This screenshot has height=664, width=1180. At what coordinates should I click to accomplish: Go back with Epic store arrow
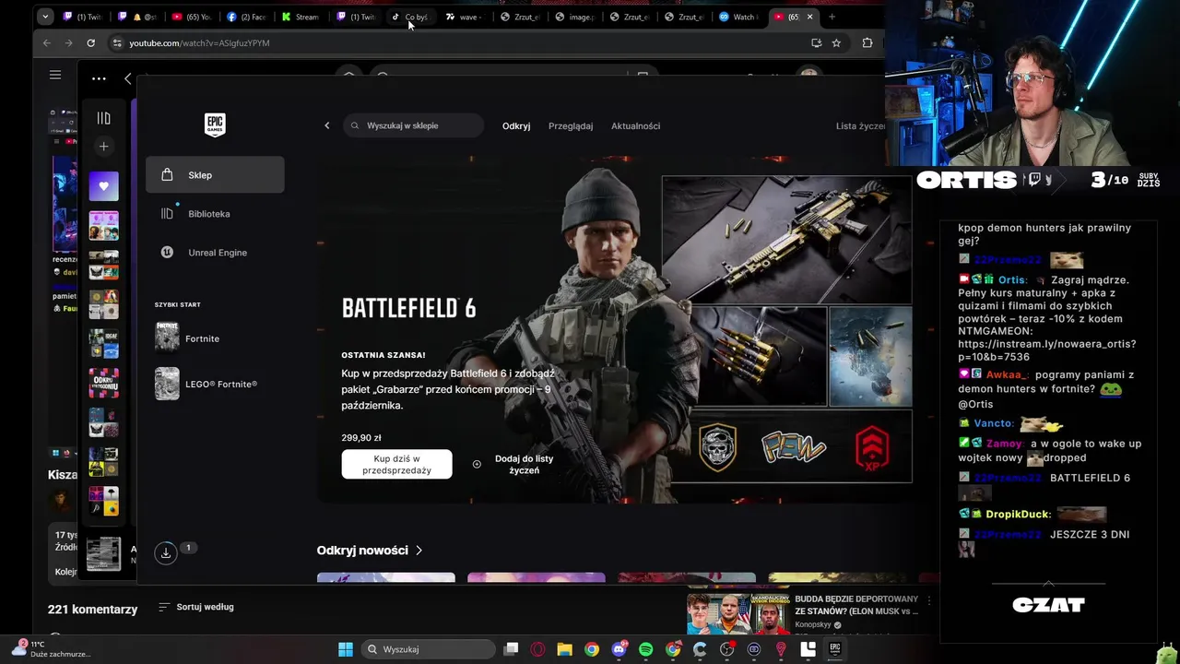click(326, 125)
